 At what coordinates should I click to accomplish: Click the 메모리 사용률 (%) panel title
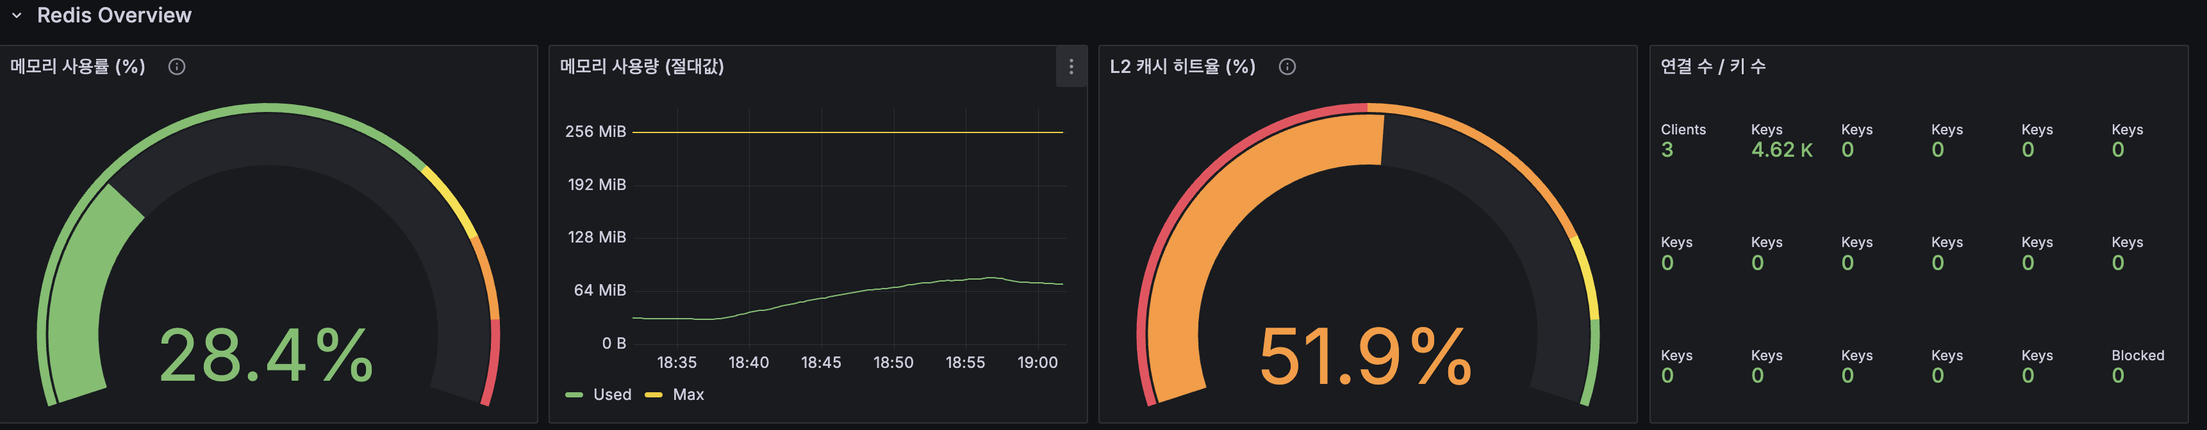click(78, 67)
